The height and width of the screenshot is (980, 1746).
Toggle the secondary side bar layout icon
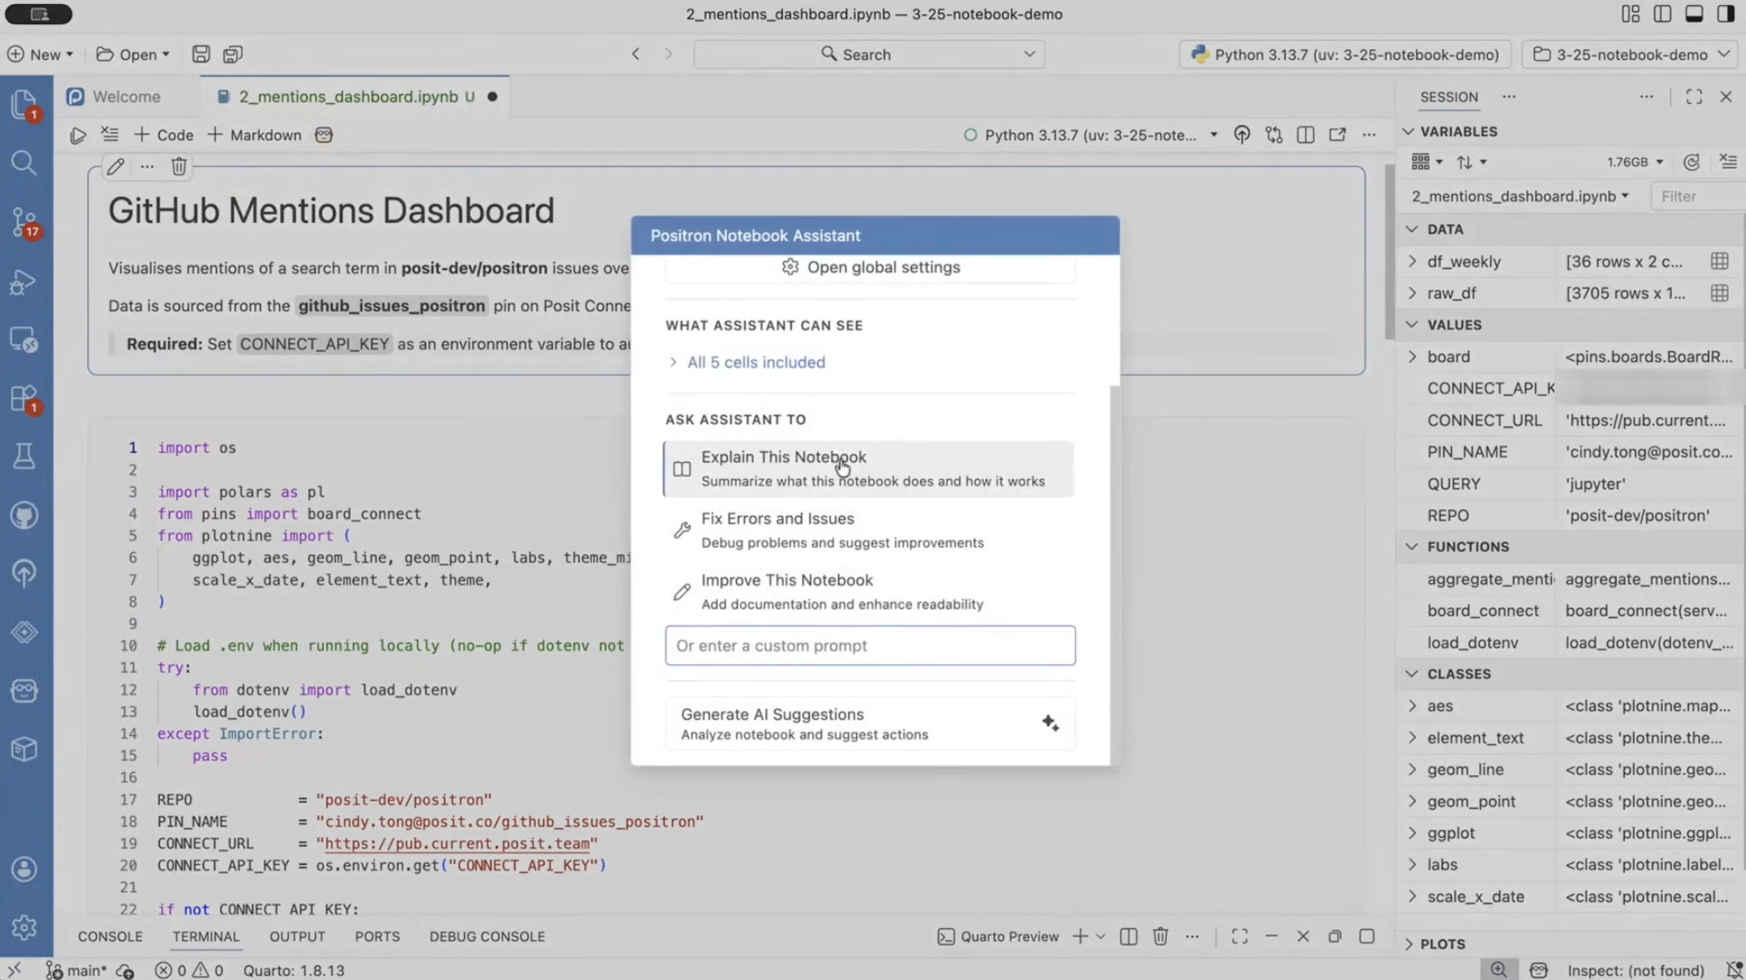(x=1725, y=14)
